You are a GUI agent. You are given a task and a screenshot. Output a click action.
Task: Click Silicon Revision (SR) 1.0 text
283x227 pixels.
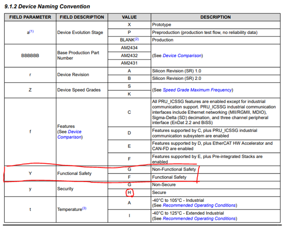pos(177,71)
